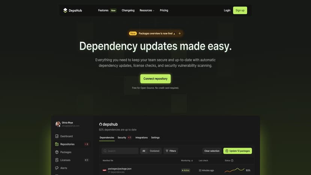Open the Packages overview is now live banner
Image resolution: width=311 pixels, height=175 pixels.
(155, 33)
